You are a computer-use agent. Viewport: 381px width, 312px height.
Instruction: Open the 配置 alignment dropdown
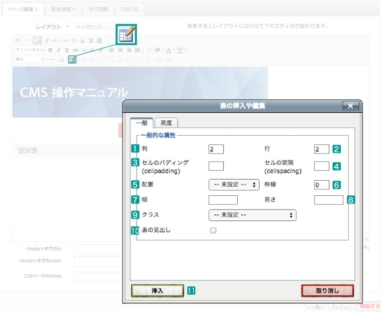click(233, 185)
